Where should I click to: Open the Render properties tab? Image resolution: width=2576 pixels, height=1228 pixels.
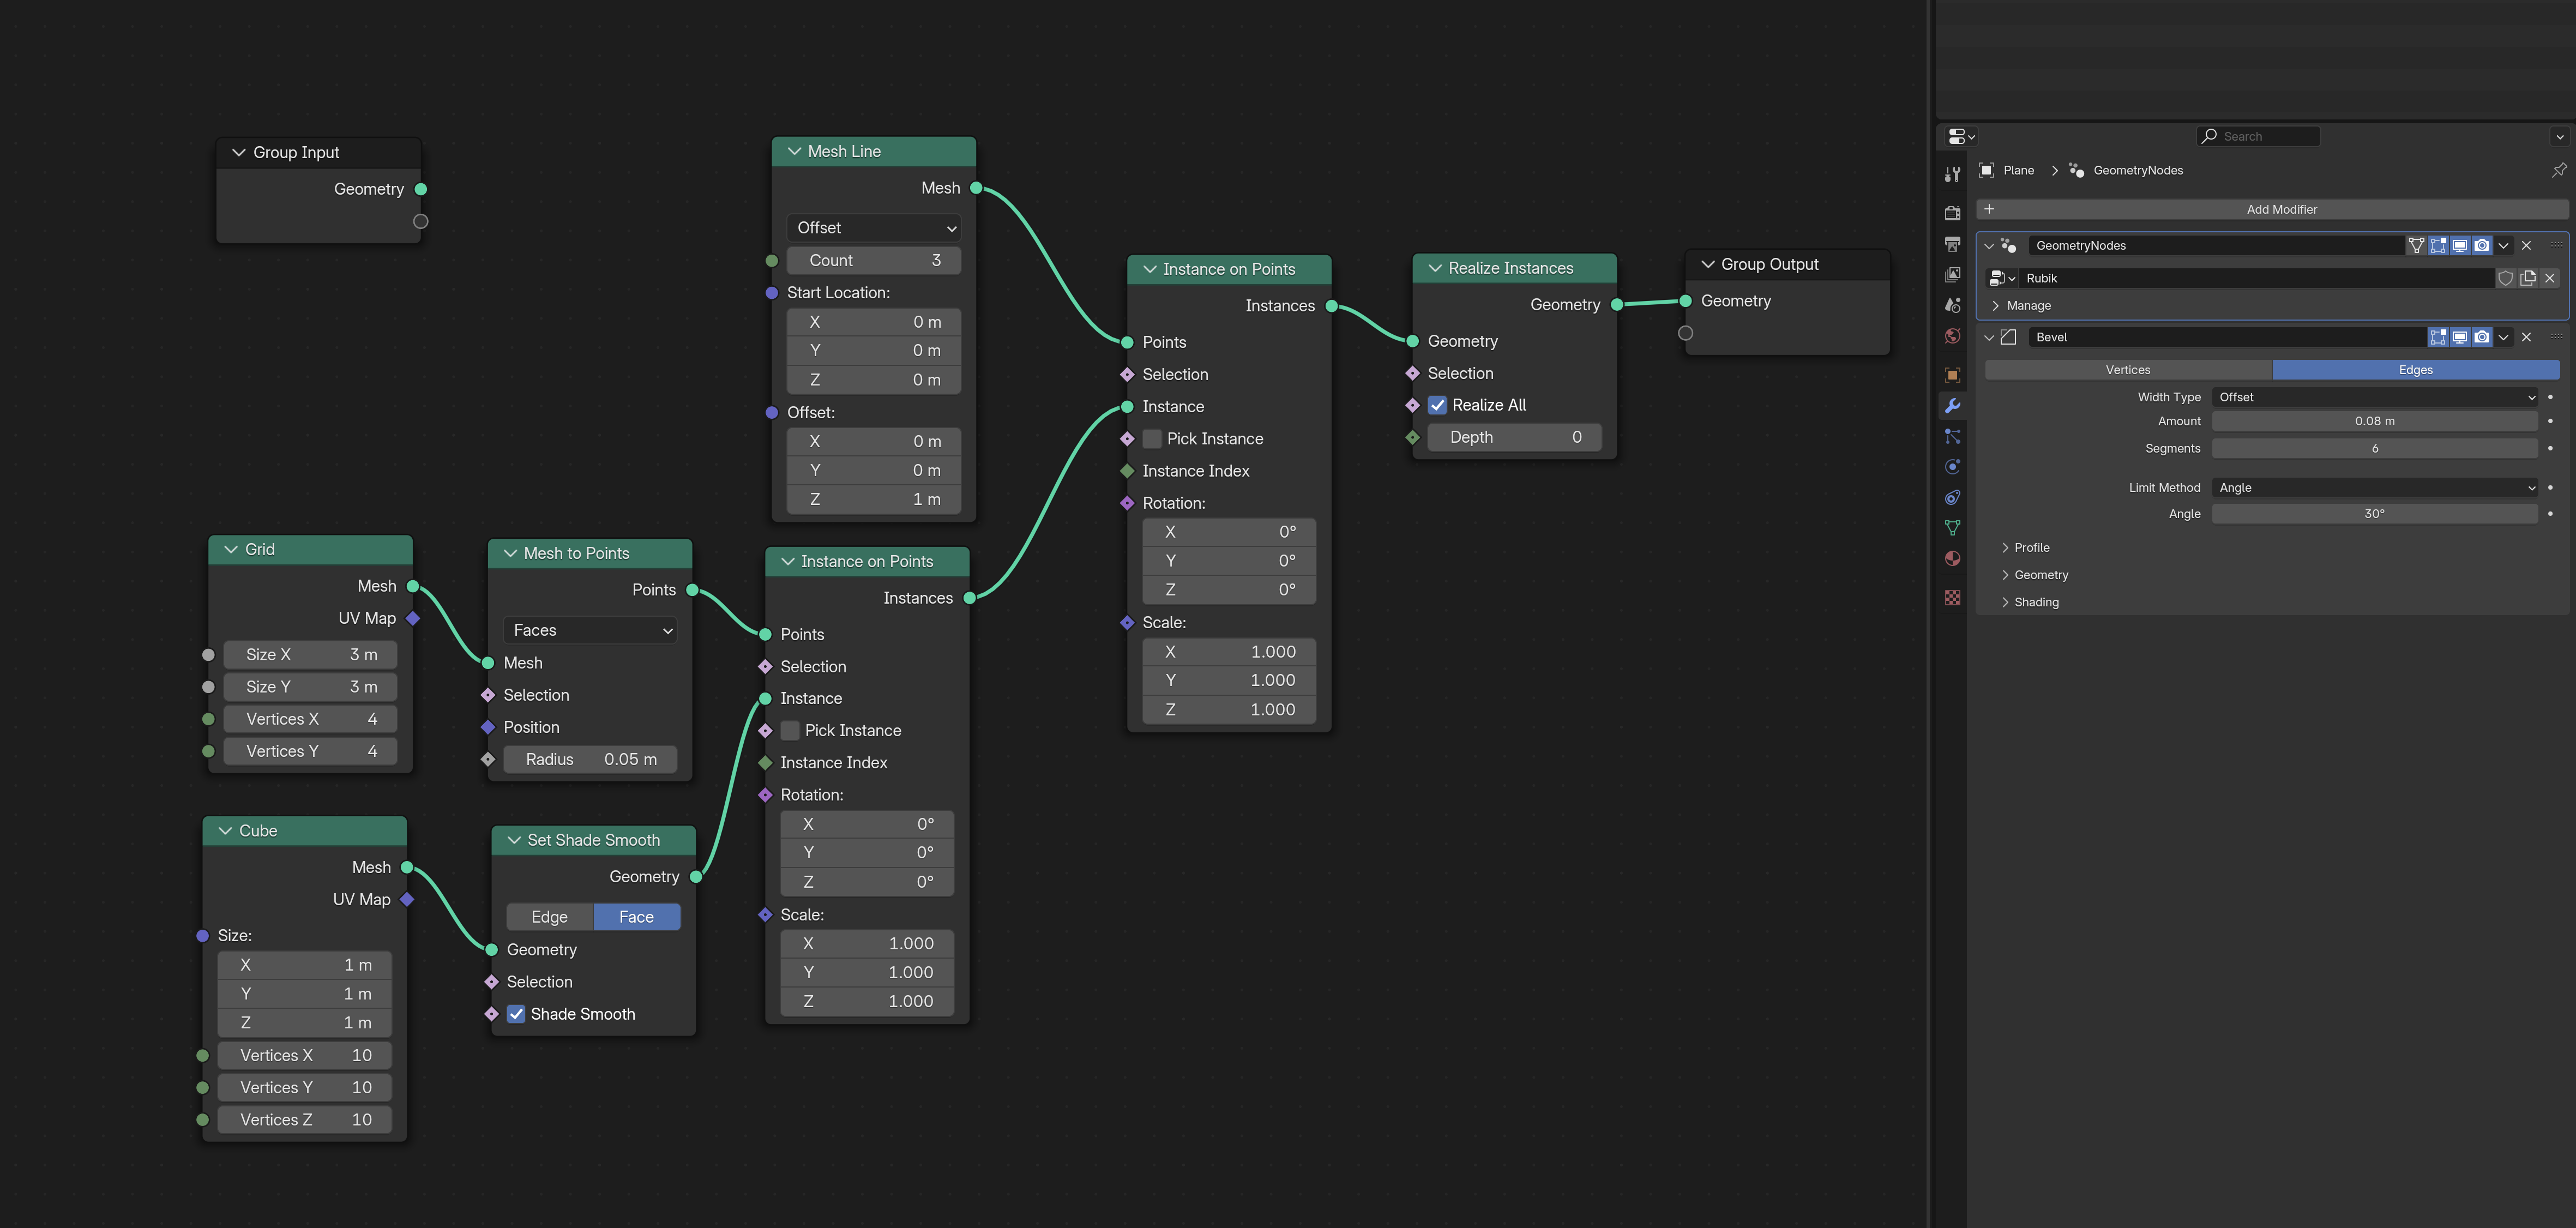tap(1952, 213)
